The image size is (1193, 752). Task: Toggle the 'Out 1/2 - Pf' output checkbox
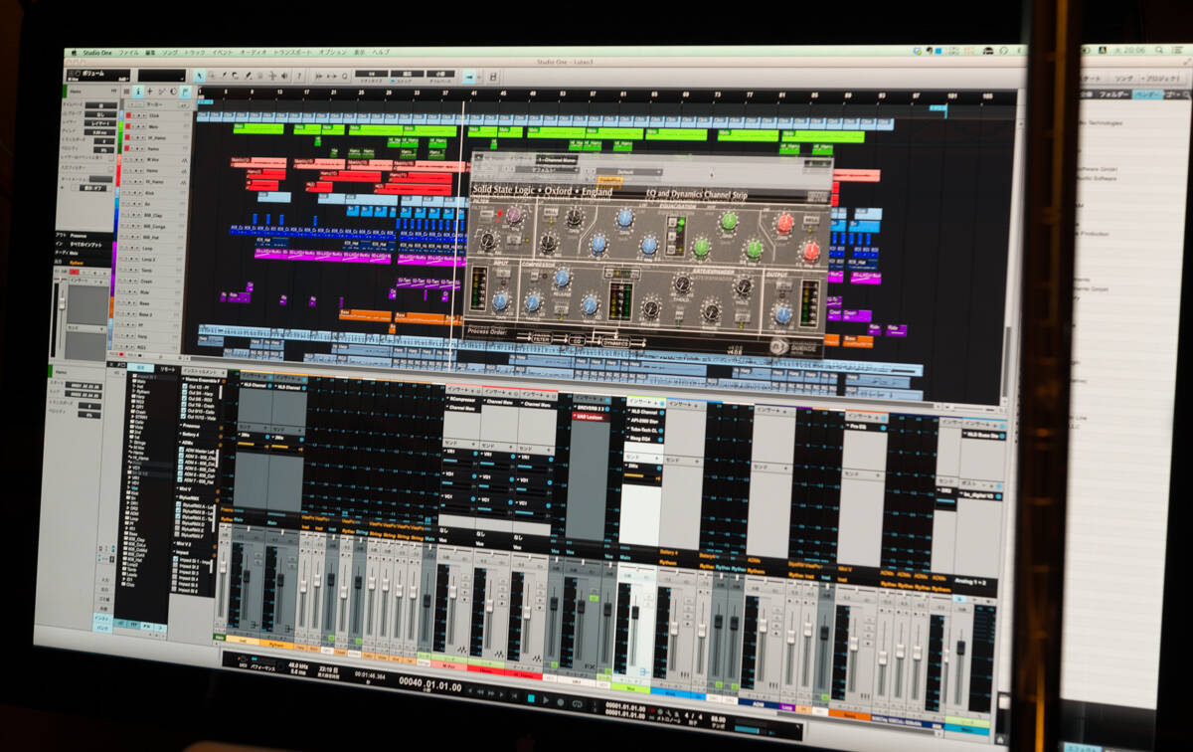point(183,386)
